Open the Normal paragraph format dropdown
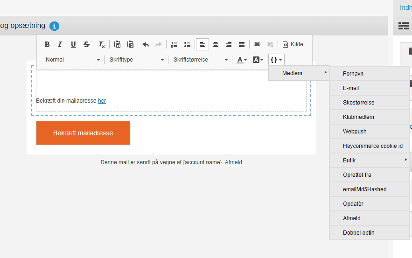The image size is (412, 258). click(72, 60)
